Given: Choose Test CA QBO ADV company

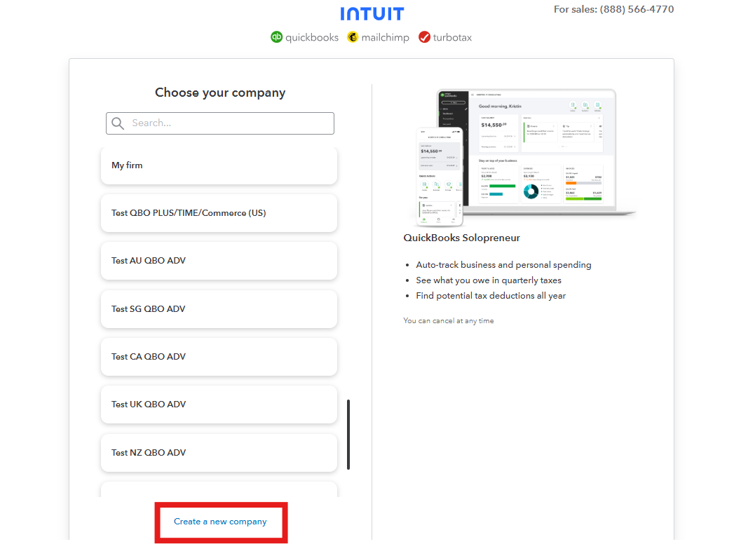Looking at the screenshot, I should (219, 356).
